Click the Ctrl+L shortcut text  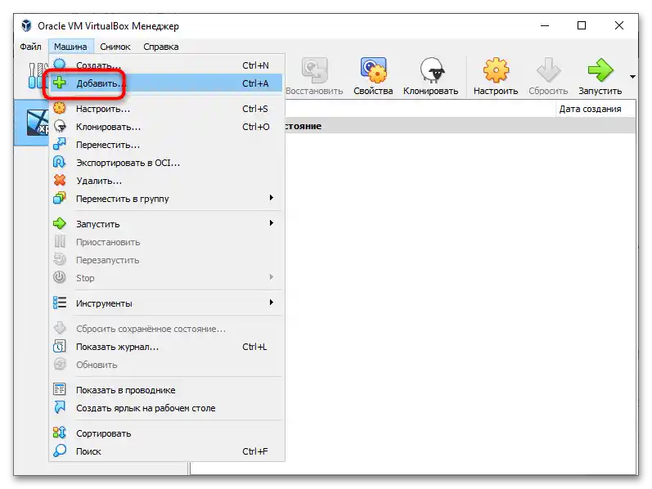pos(254,347)
